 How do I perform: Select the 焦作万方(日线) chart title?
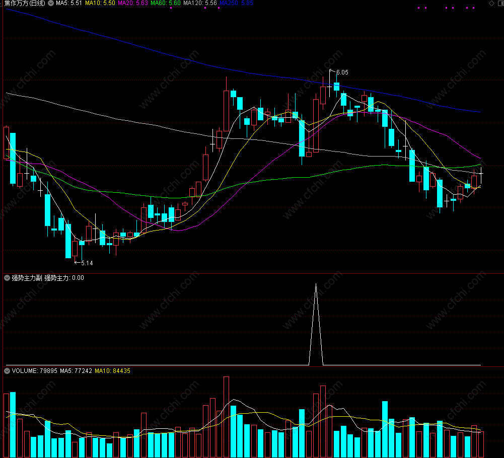click(x=25, y=3)
